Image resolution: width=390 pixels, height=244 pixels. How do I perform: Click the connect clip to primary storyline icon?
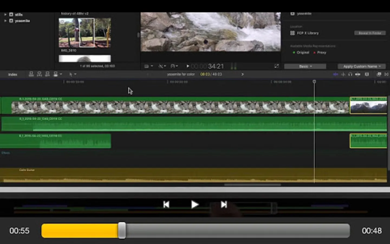31,74
